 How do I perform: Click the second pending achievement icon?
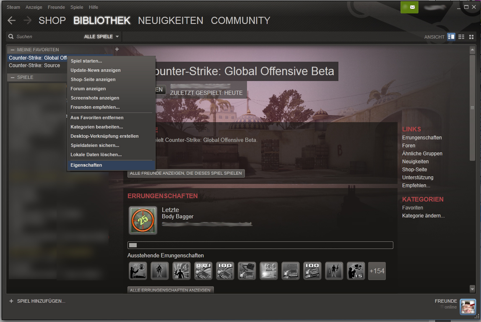[x=159, y=271]
